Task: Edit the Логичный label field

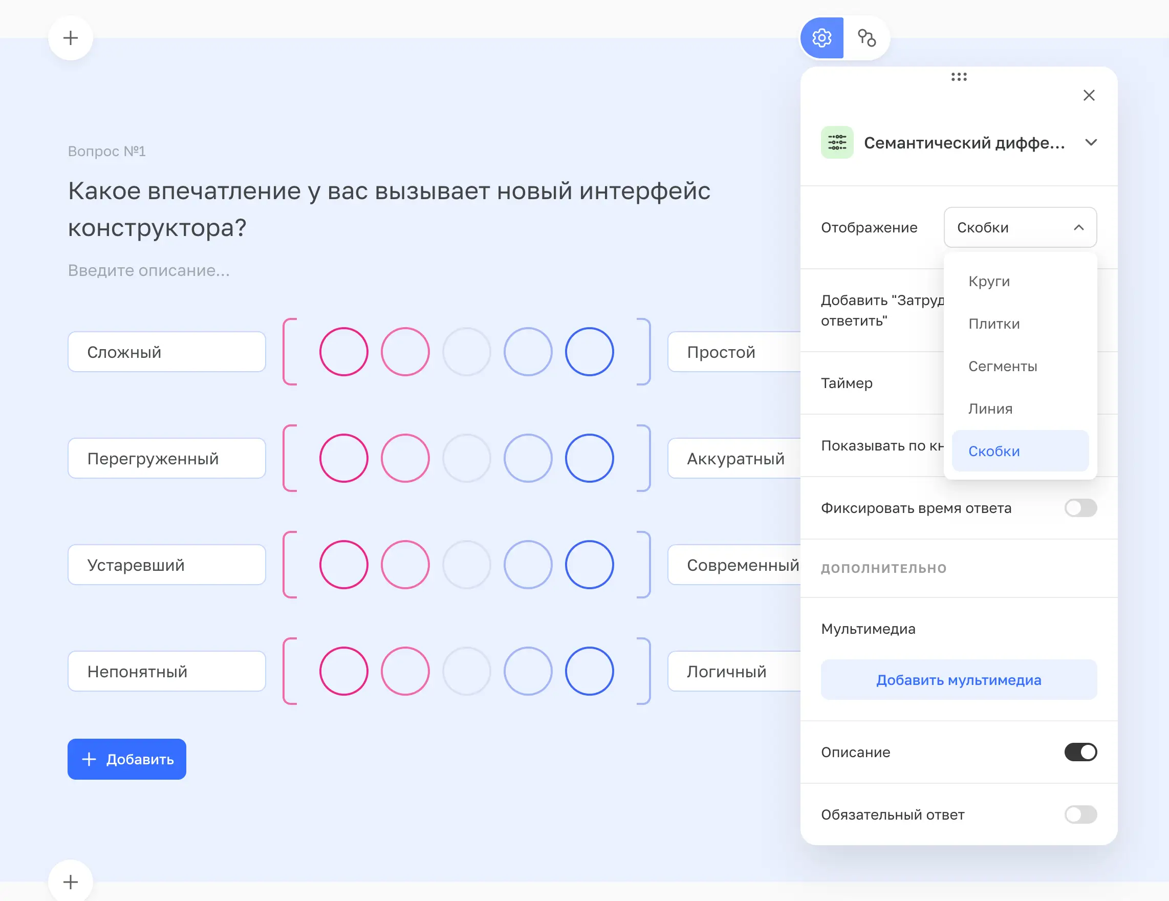Action: (x=734, y=671)
